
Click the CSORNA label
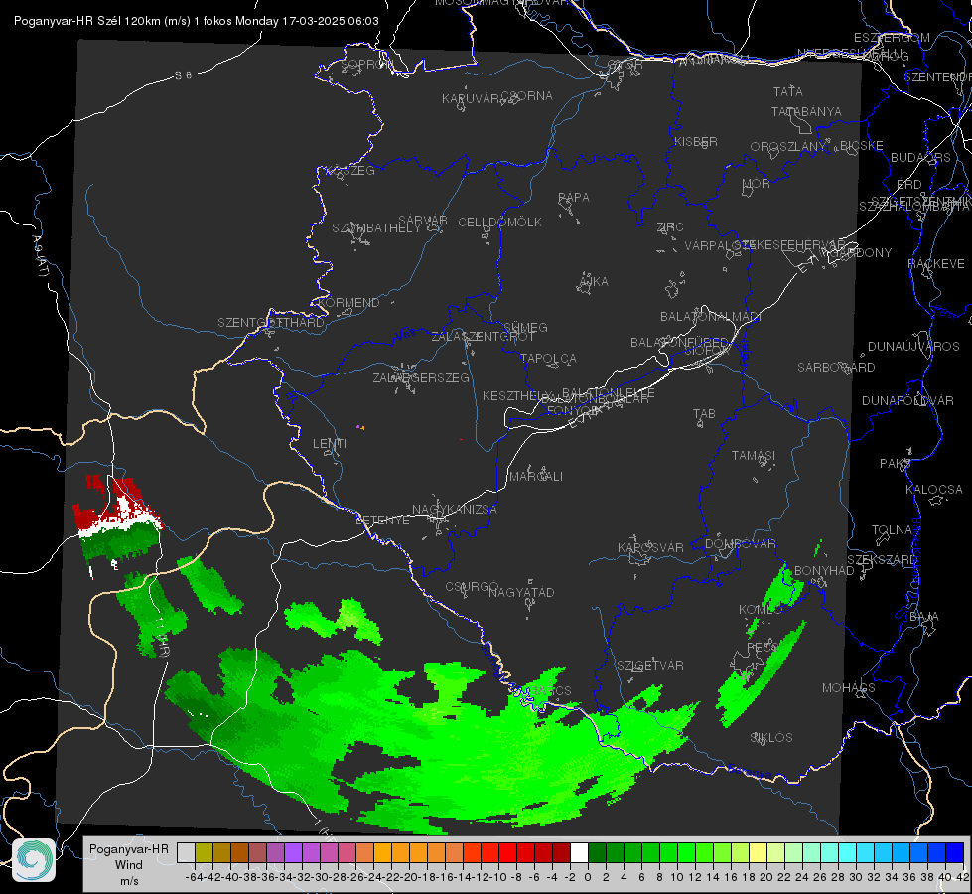pyautogui.click(x=527, y=96)
